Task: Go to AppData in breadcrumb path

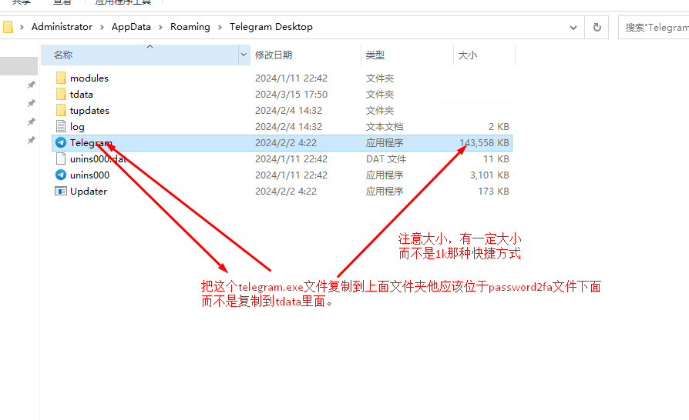Action: point(131,27)
